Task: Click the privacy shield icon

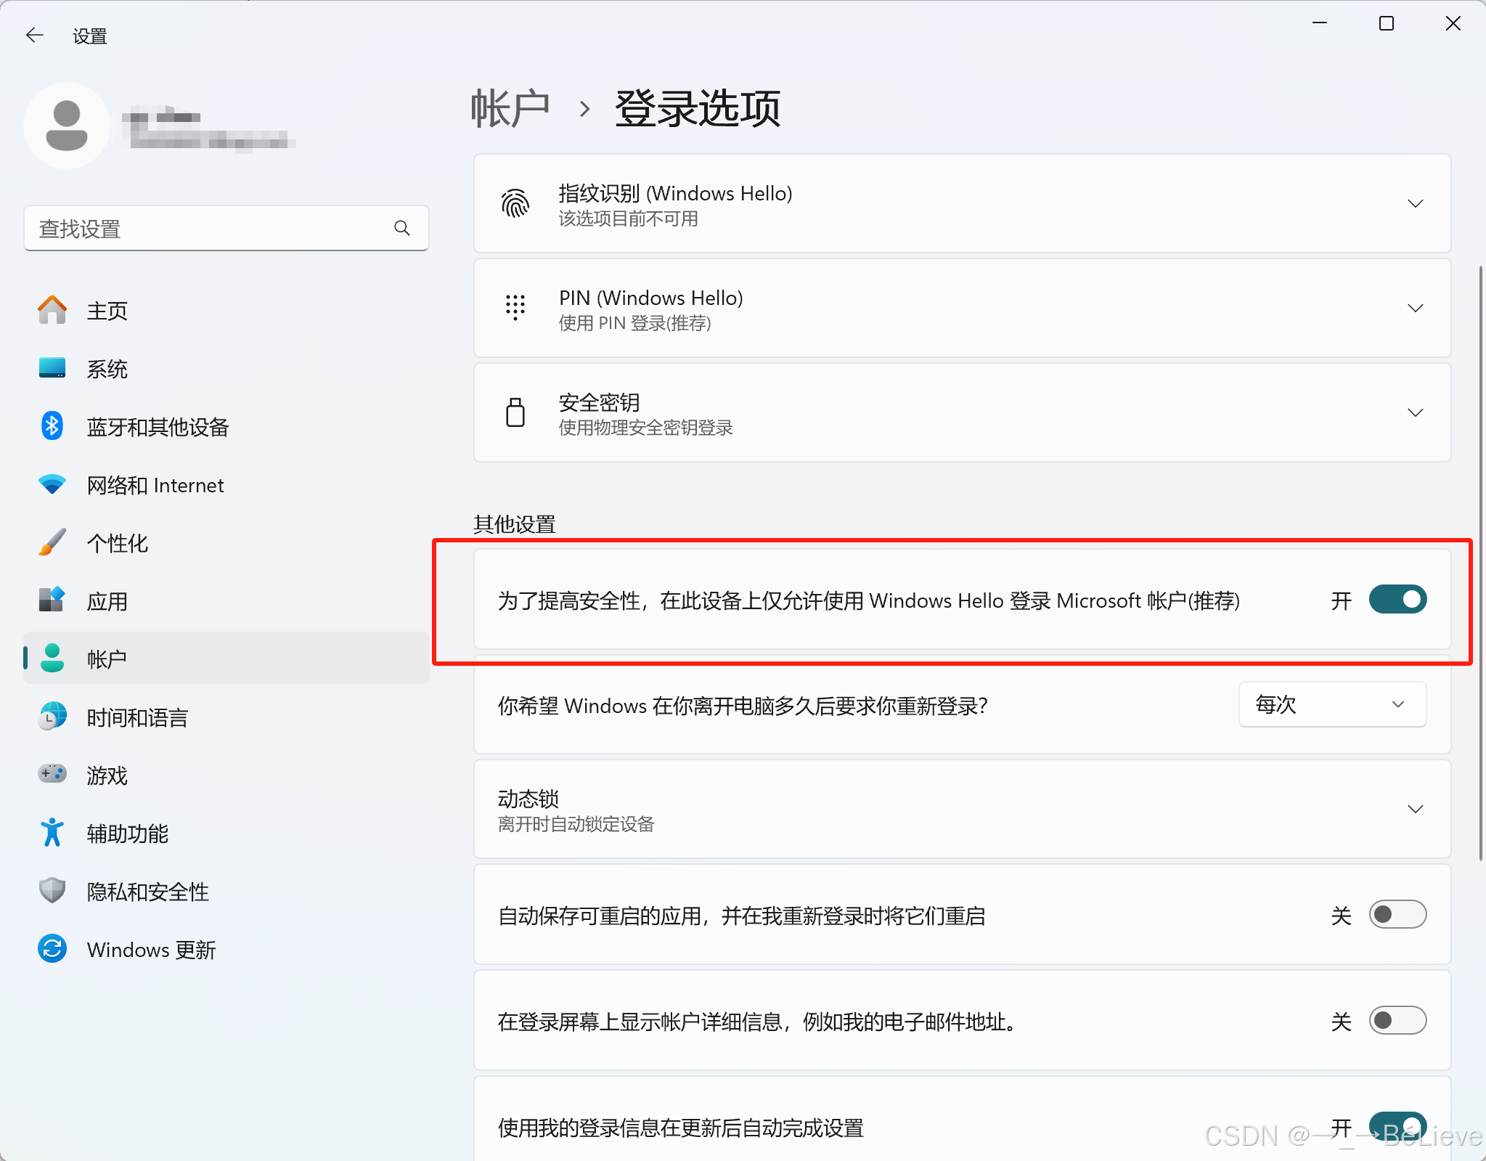Action: pos(52,891)
